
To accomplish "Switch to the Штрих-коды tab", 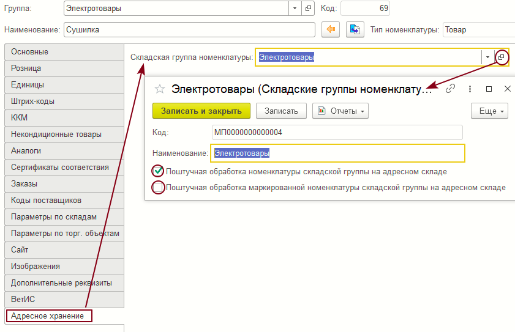I will click(x=64, y=101).
